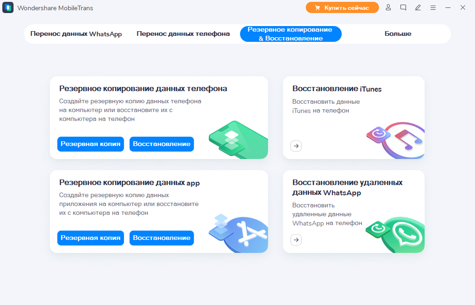475x305 pixels.
Task: Click the blue App Store illustration
Action: coord(239,233)
